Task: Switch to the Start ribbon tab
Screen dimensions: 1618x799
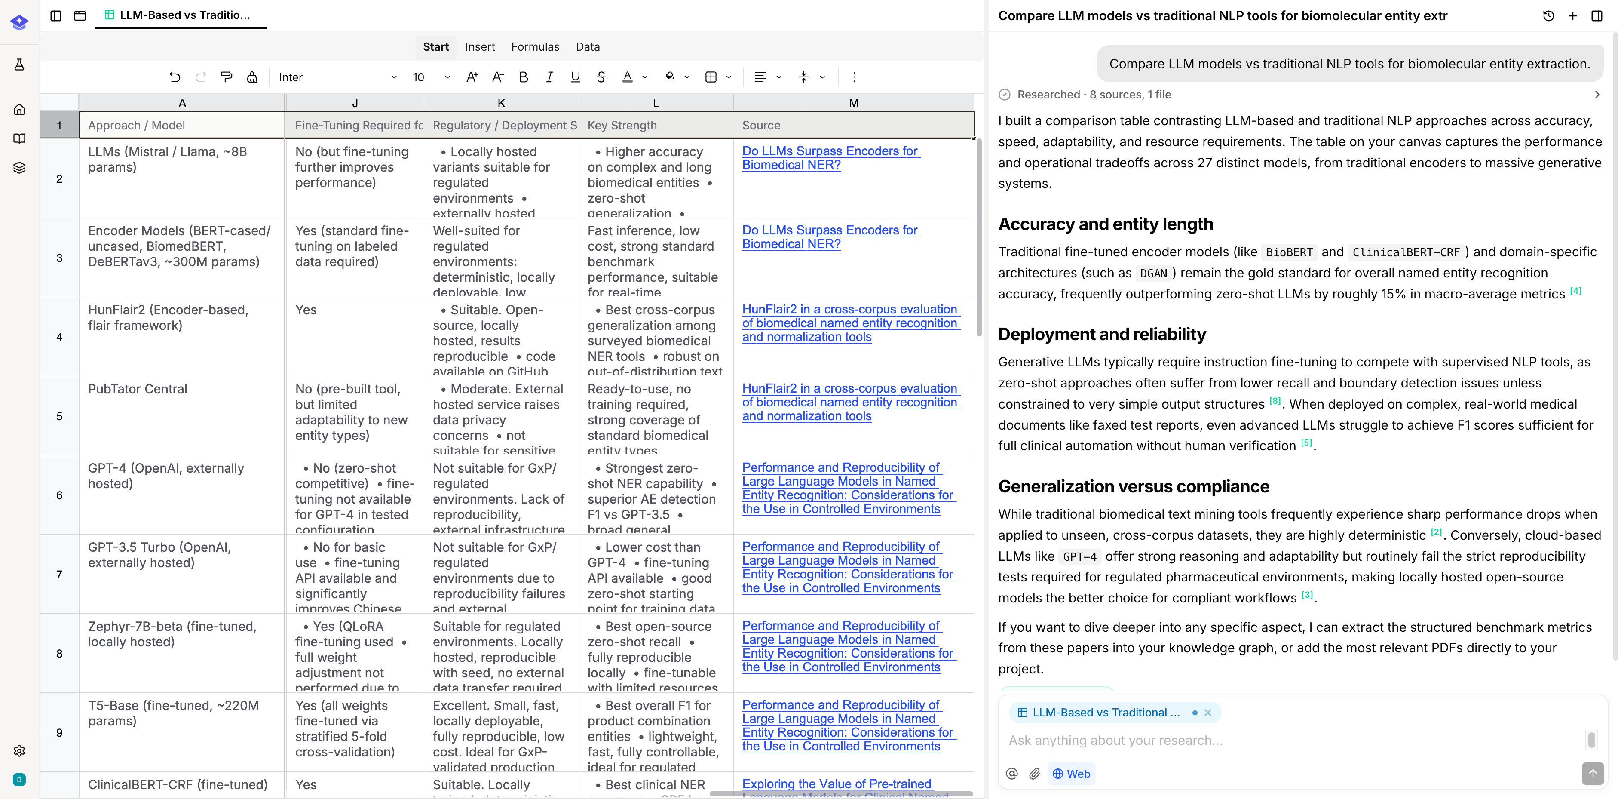Action: 436,47
